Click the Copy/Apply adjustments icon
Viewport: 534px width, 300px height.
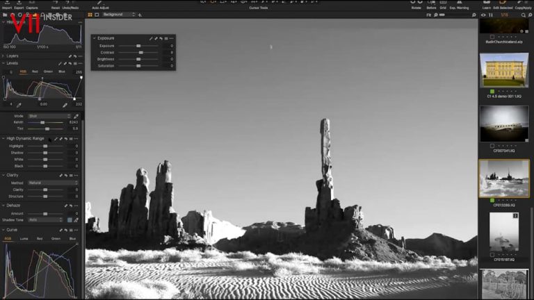coord(522,3)
